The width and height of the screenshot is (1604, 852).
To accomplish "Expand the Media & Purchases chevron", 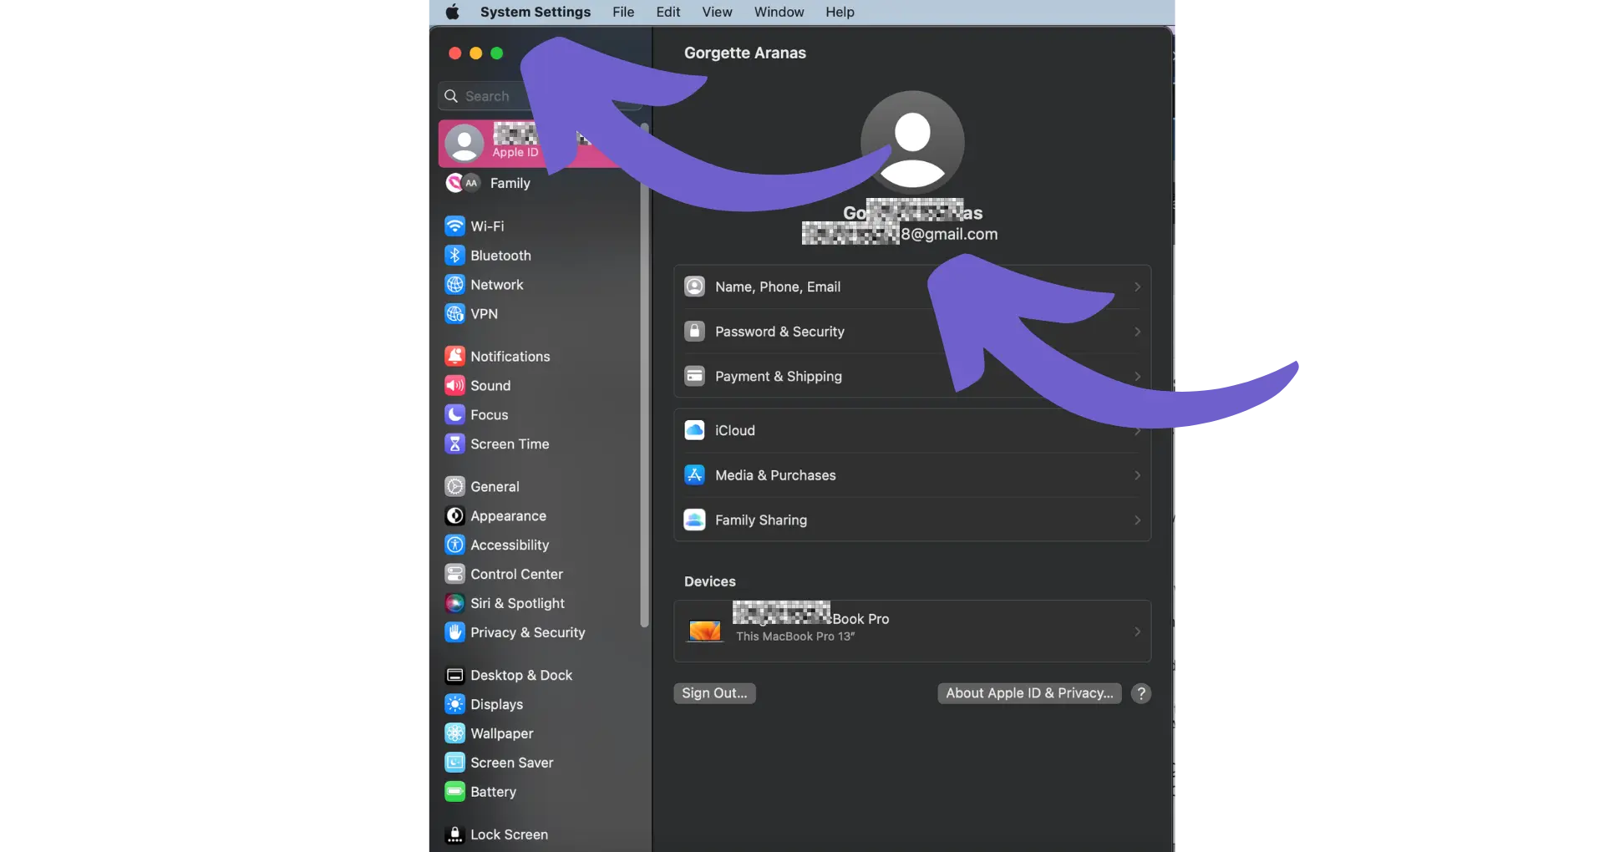I will (x=1137, y=475).
